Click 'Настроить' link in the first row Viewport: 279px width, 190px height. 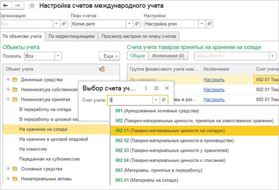pos(214,80)
